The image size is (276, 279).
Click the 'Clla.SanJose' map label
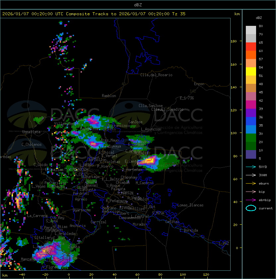(x=151, y=106)
